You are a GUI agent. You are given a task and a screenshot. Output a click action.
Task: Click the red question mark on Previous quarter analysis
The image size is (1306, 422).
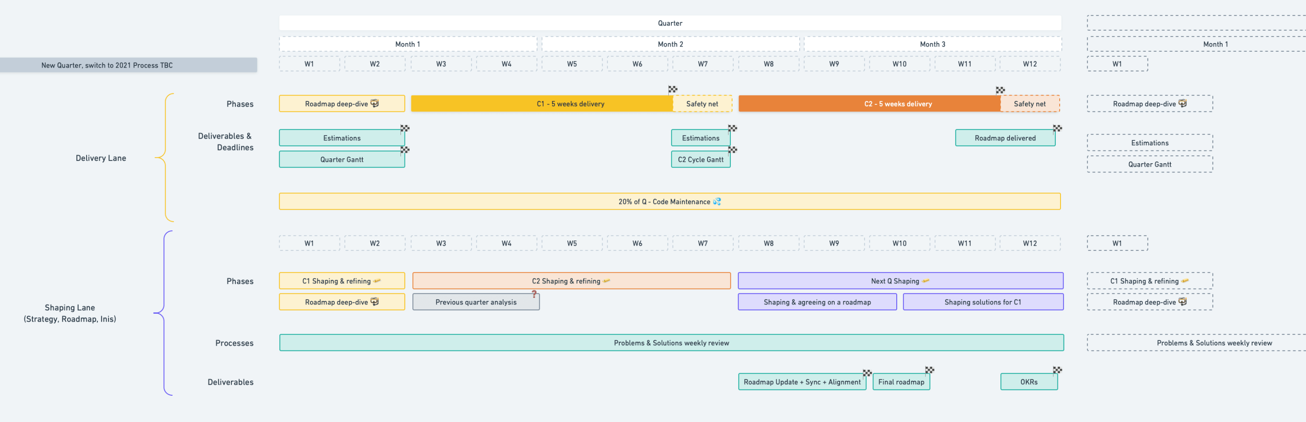[534, 294]
